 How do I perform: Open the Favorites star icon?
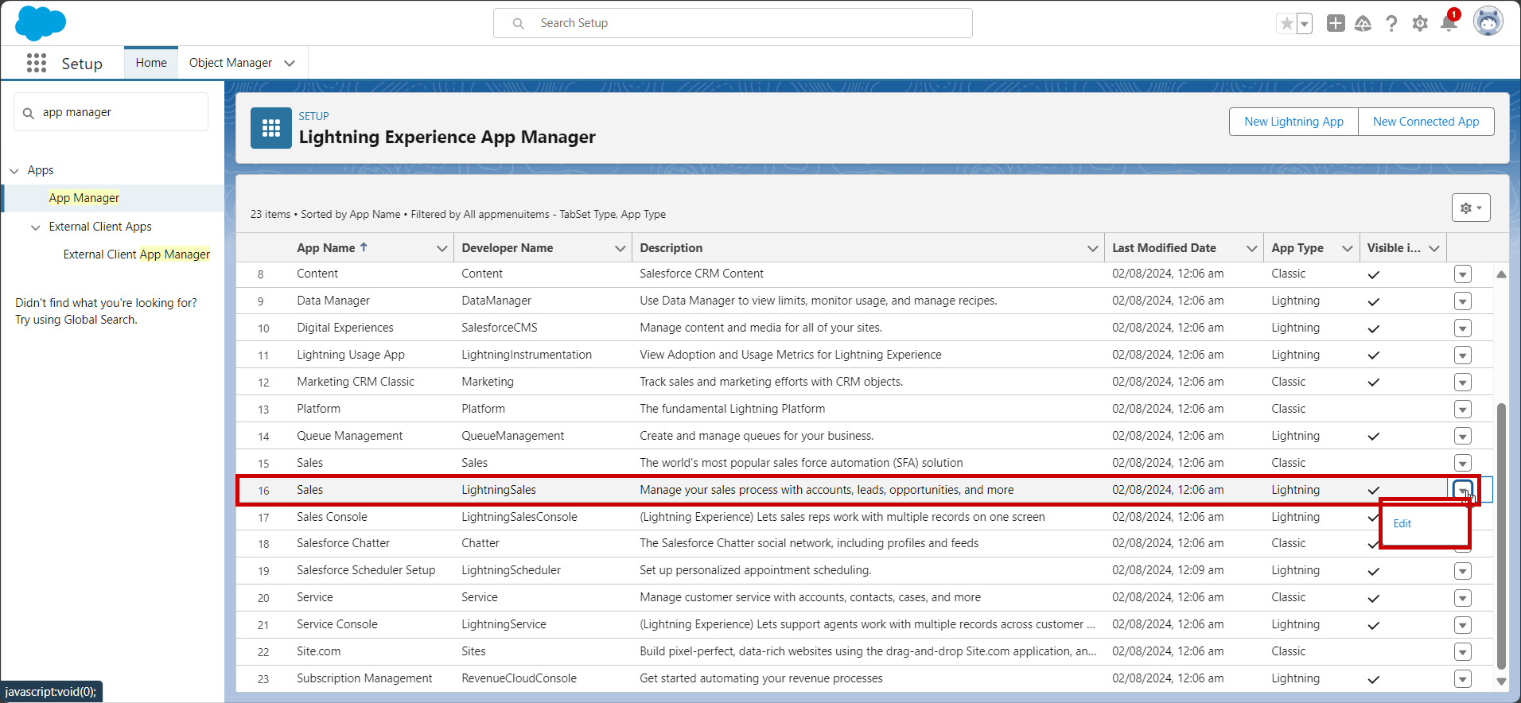(1286, 24)
